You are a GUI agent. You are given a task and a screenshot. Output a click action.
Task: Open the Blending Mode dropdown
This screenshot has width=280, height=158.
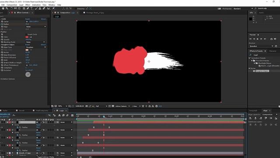(x=35, y=42)
